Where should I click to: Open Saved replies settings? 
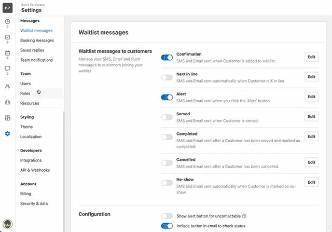(x=32, y=50)
